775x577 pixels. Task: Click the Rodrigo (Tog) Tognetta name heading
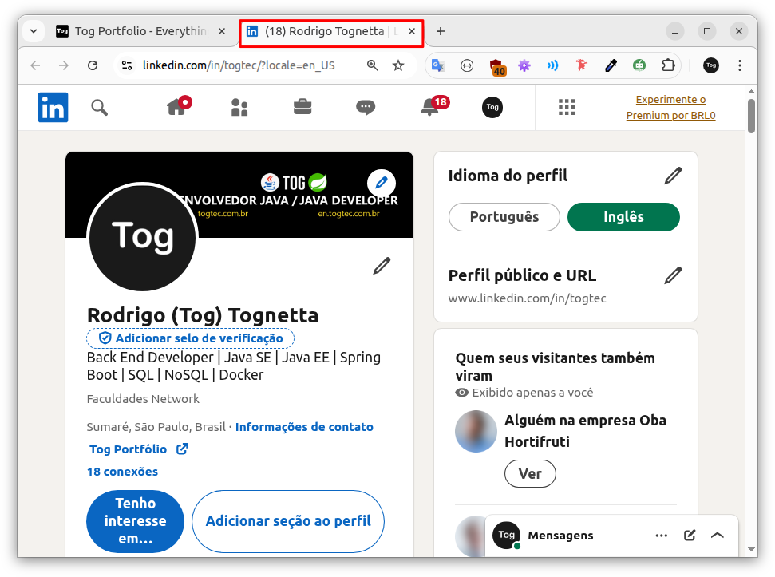click(x=203, y=315)
